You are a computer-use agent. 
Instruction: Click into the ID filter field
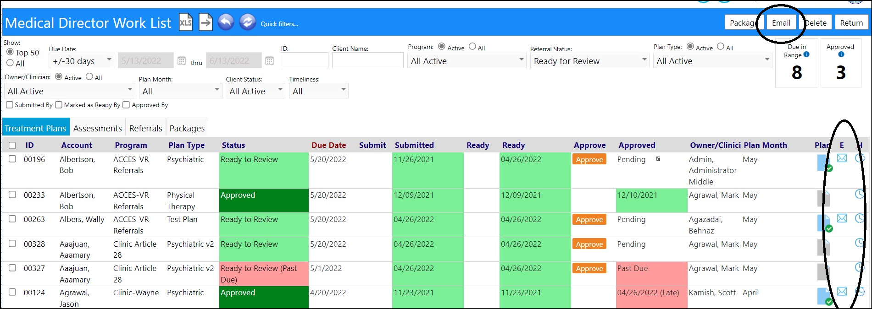pos(305,60)
